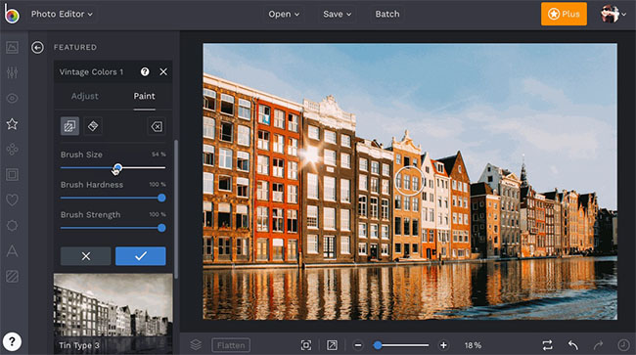Click the FEATURED panel heading
The image size is (636, 355).
tap(75, 47)
